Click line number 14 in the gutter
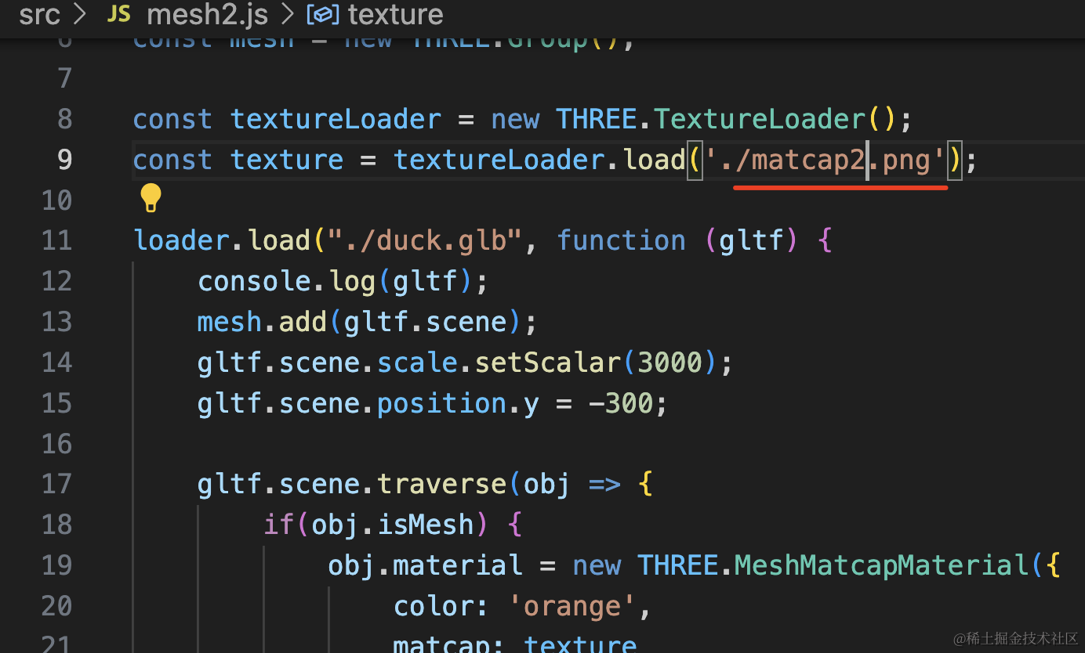 coord(56,363)
